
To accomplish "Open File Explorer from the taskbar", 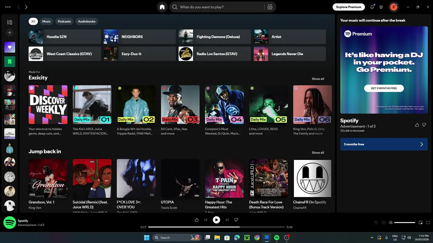I will pos(217,238).
